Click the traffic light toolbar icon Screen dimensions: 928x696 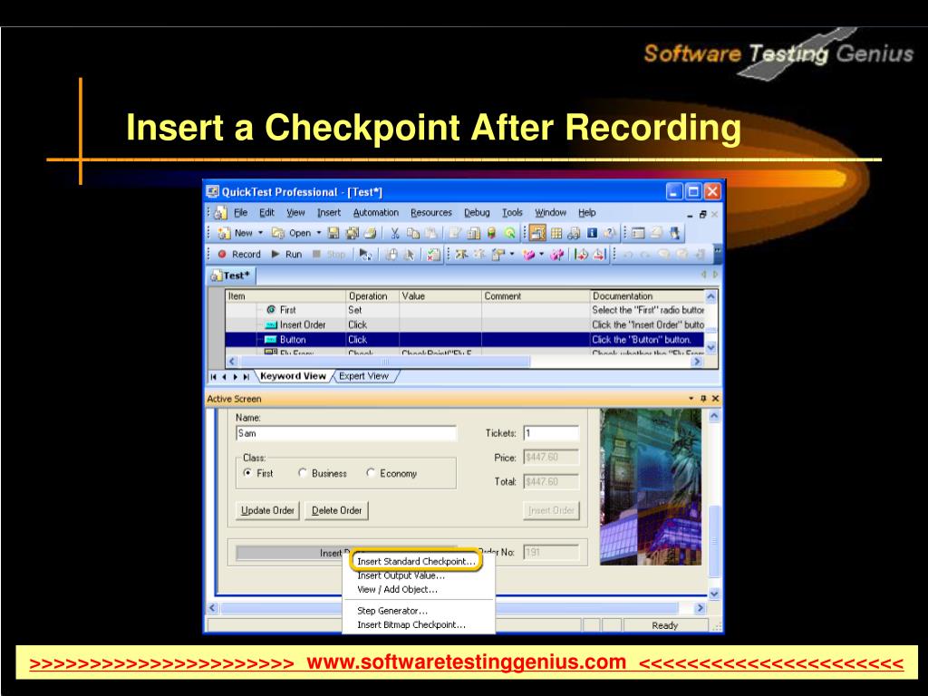(x=491, y=233)
